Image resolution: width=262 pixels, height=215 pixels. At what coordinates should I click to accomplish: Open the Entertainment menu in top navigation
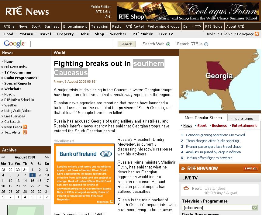click(x=75, y=26)
